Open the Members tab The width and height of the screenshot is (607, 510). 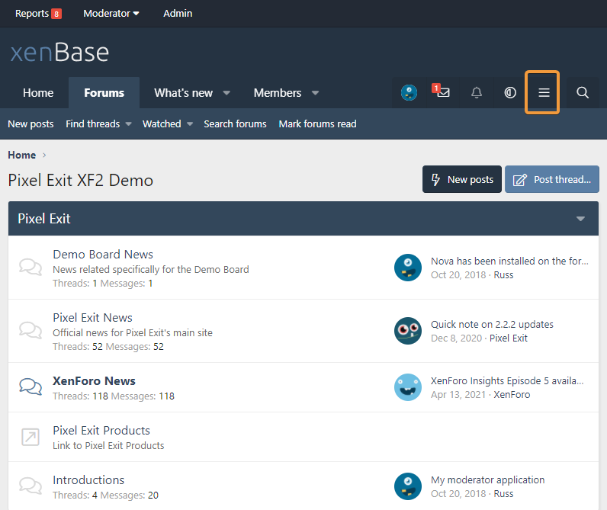278,93
